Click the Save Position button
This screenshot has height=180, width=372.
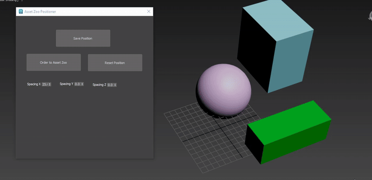tap(83, 38)
